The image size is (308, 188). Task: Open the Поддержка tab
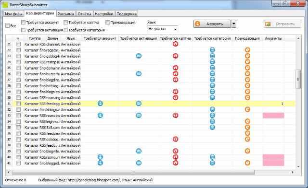point(127,14)
